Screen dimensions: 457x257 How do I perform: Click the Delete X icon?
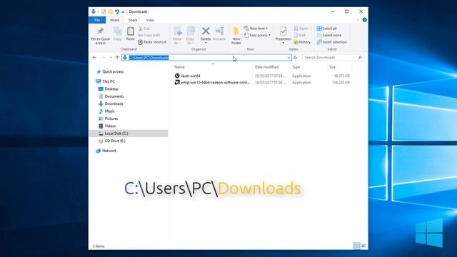coord(206,31)
